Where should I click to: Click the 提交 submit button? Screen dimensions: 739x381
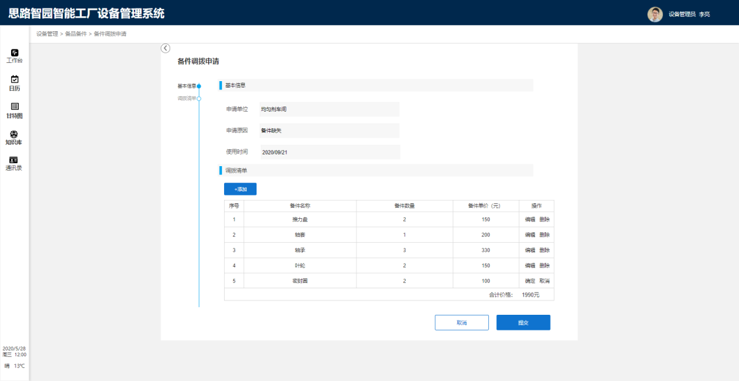point(523,323)
